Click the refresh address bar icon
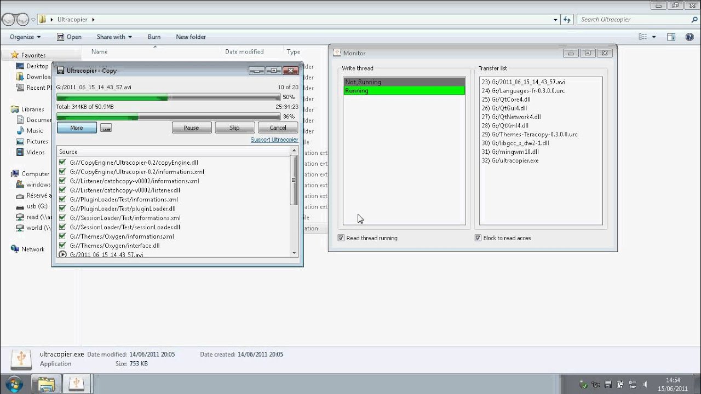 (x=567, y=20)
